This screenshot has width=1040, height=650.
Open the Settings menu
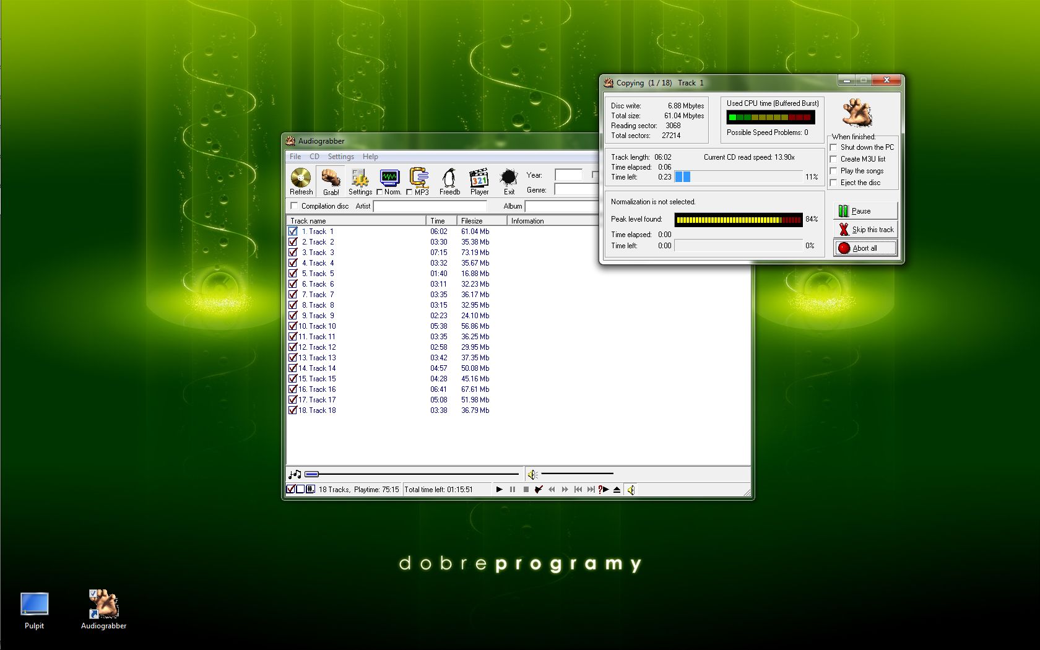341,157
